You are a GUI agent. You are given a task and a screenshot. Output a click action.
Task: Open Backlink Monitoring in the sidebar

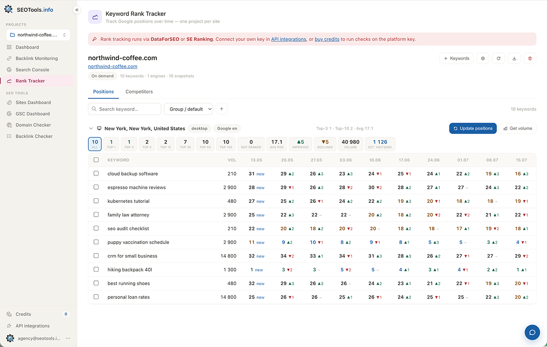pyautogui.click(x=37, y=58)
